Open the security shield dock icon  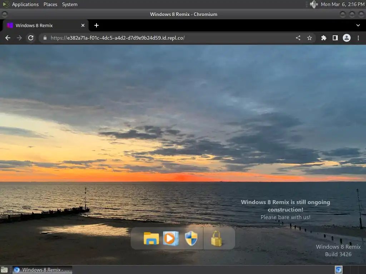[x=191, y=238]
